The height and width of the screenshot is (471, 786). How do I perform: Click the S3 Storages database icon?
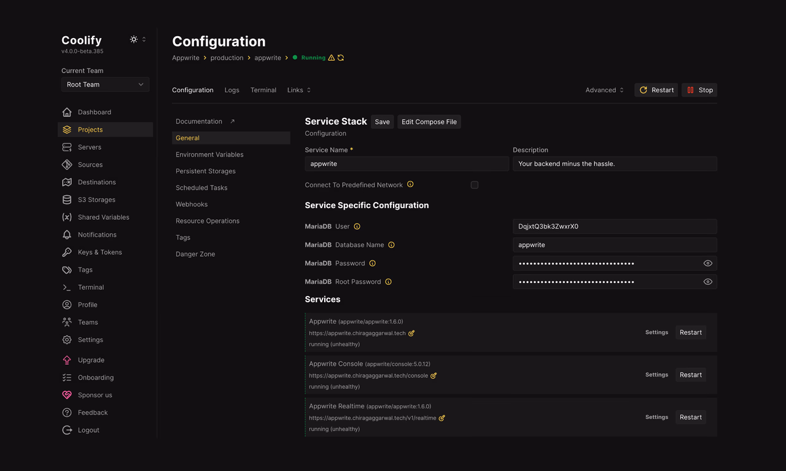(67, 200)
